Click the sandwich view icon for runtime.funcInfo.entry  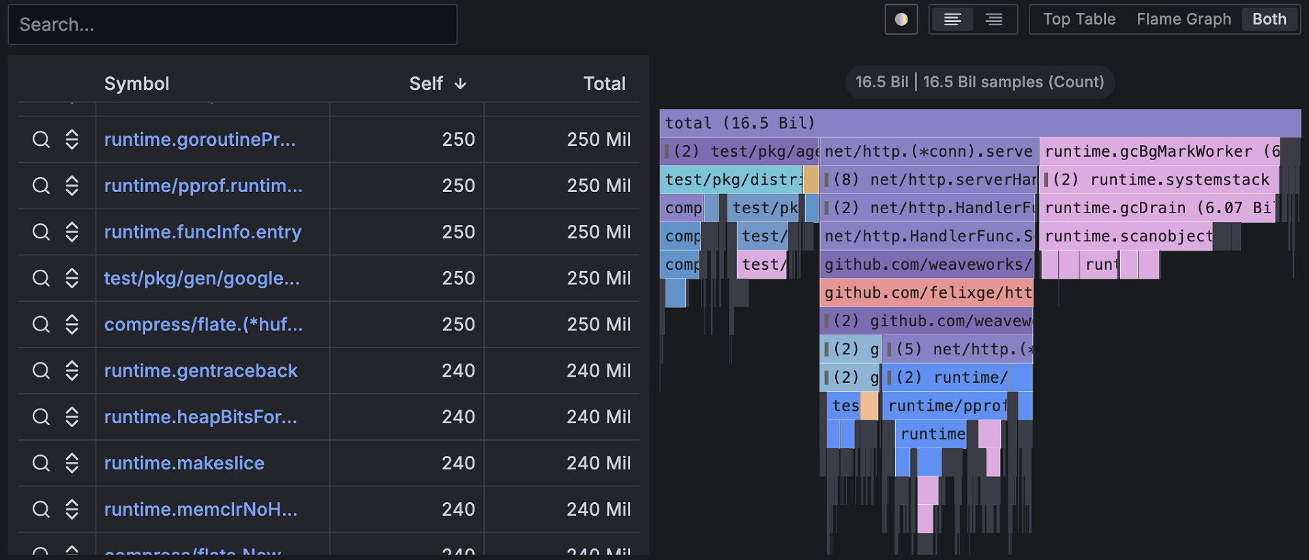pyautogui.click(x=72, y=232)
